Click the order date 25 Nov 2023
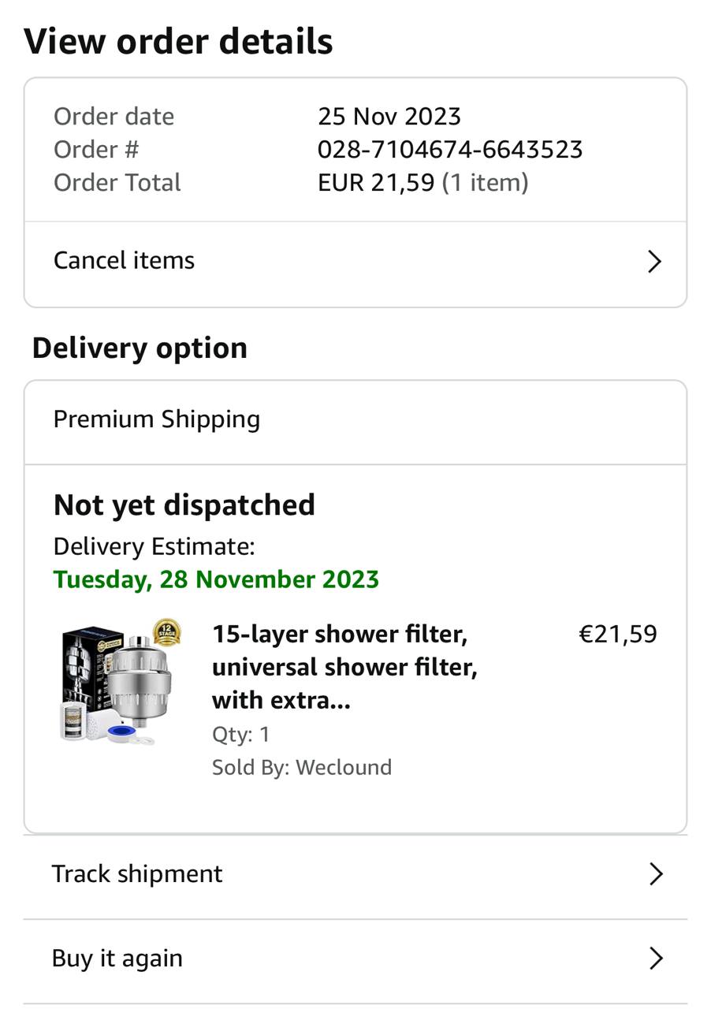 pos(389,116)
